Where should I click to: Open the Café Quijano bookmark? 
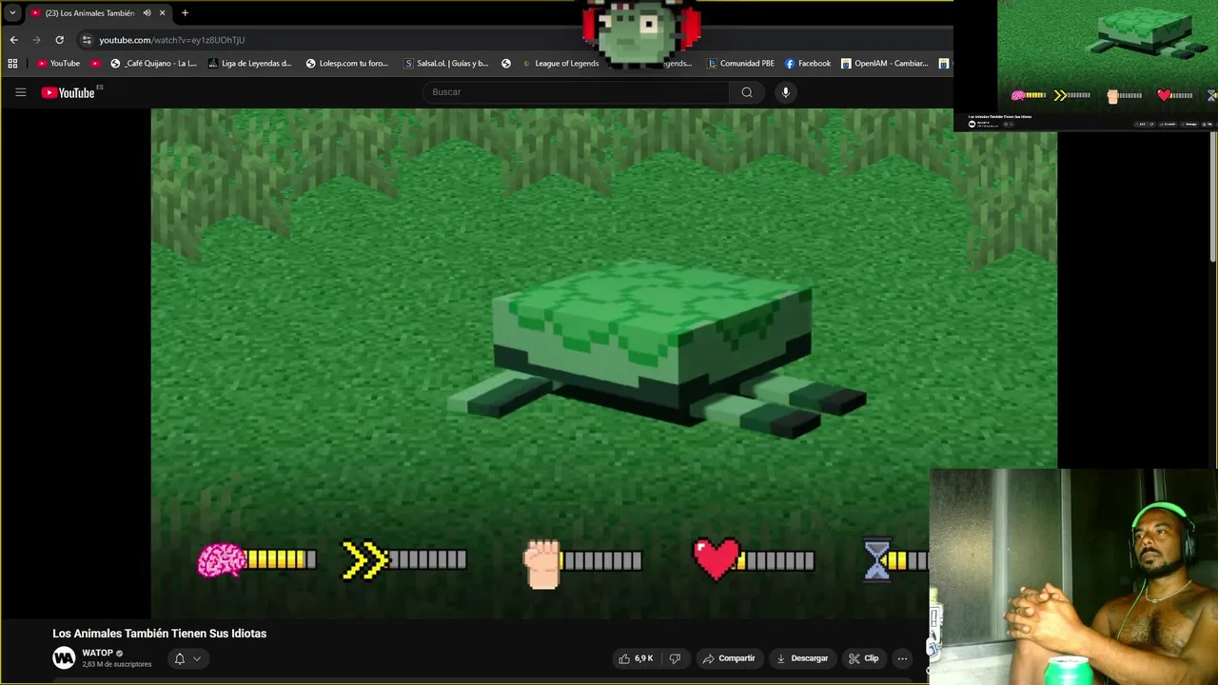tap(154, 64)
